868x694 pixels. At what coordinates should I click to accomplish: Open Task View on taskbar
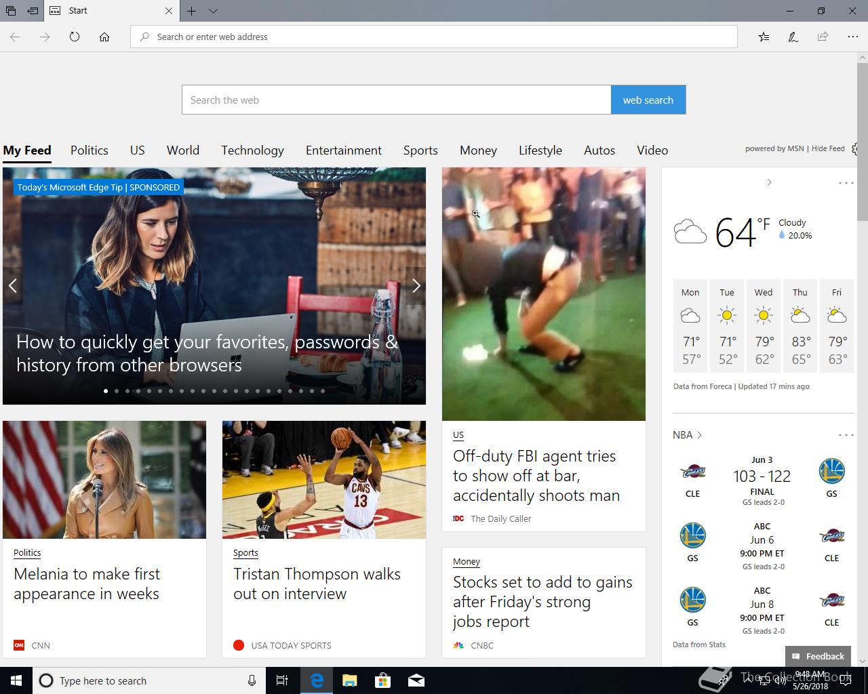pos(282,680)
